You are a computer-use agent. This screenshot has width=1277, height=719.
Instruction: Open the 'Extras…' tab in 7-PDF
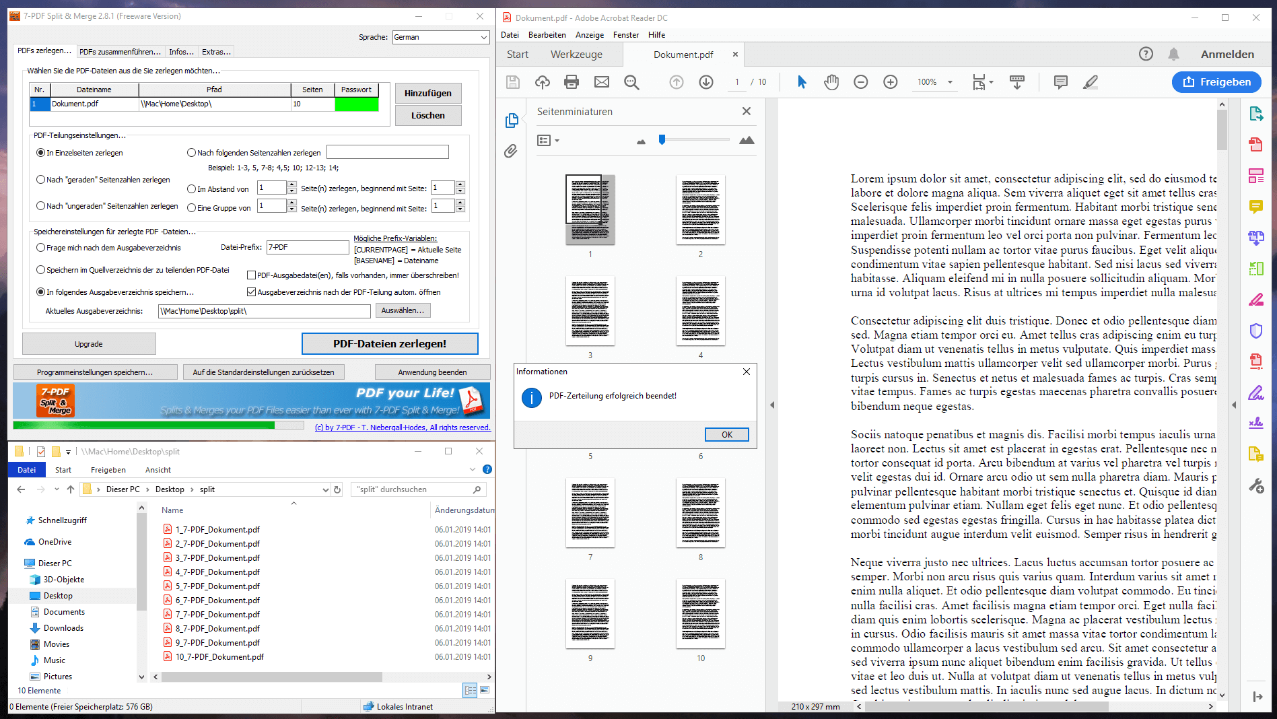(216, 52)
